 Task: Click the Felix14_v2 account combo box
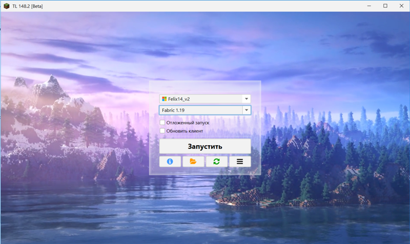click(205, 99)
